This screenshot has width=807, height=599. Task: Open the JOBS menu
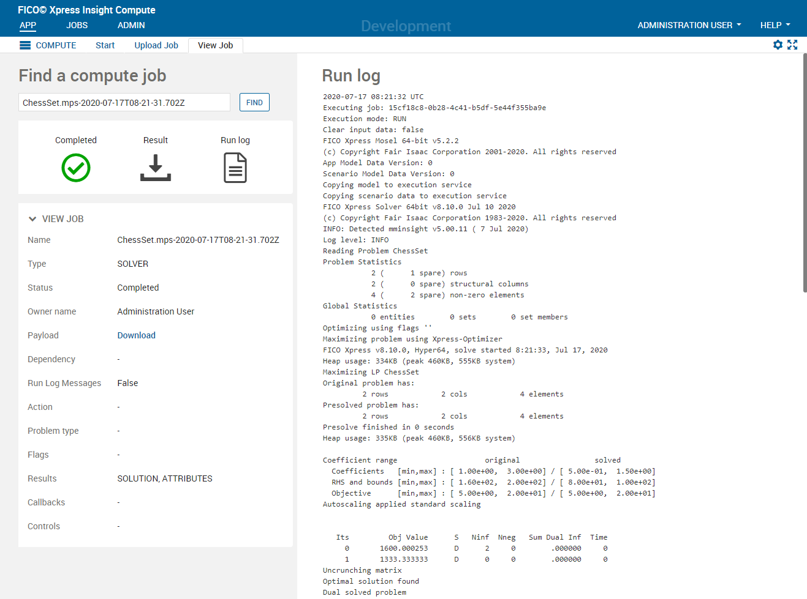[x=77, y=25]
